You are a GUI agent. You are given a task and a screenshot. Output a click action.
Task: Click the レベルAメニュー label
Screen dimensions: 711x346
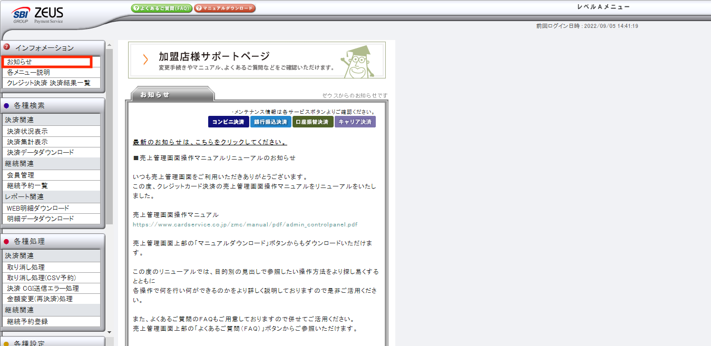coord(603,7)
